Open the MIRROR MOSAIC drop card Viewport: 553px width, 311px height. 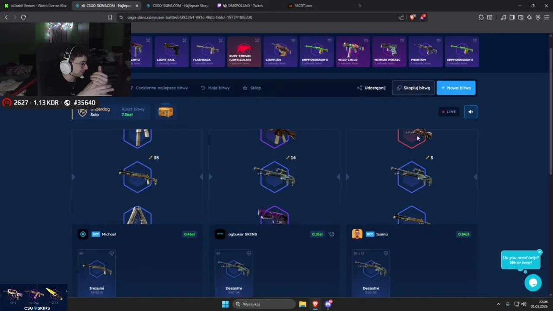[389, 51]
